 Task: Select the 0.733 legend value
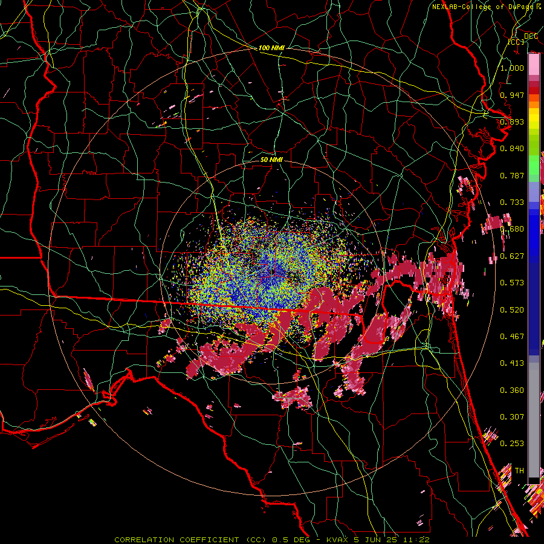click(x=512, y=202)
